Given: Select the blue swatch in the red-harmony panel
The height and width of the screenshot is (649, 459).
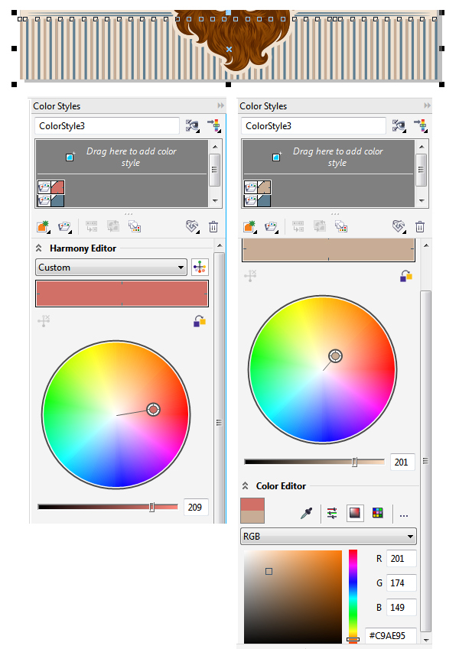Looking at the screenshot, I should pos(57,201).
